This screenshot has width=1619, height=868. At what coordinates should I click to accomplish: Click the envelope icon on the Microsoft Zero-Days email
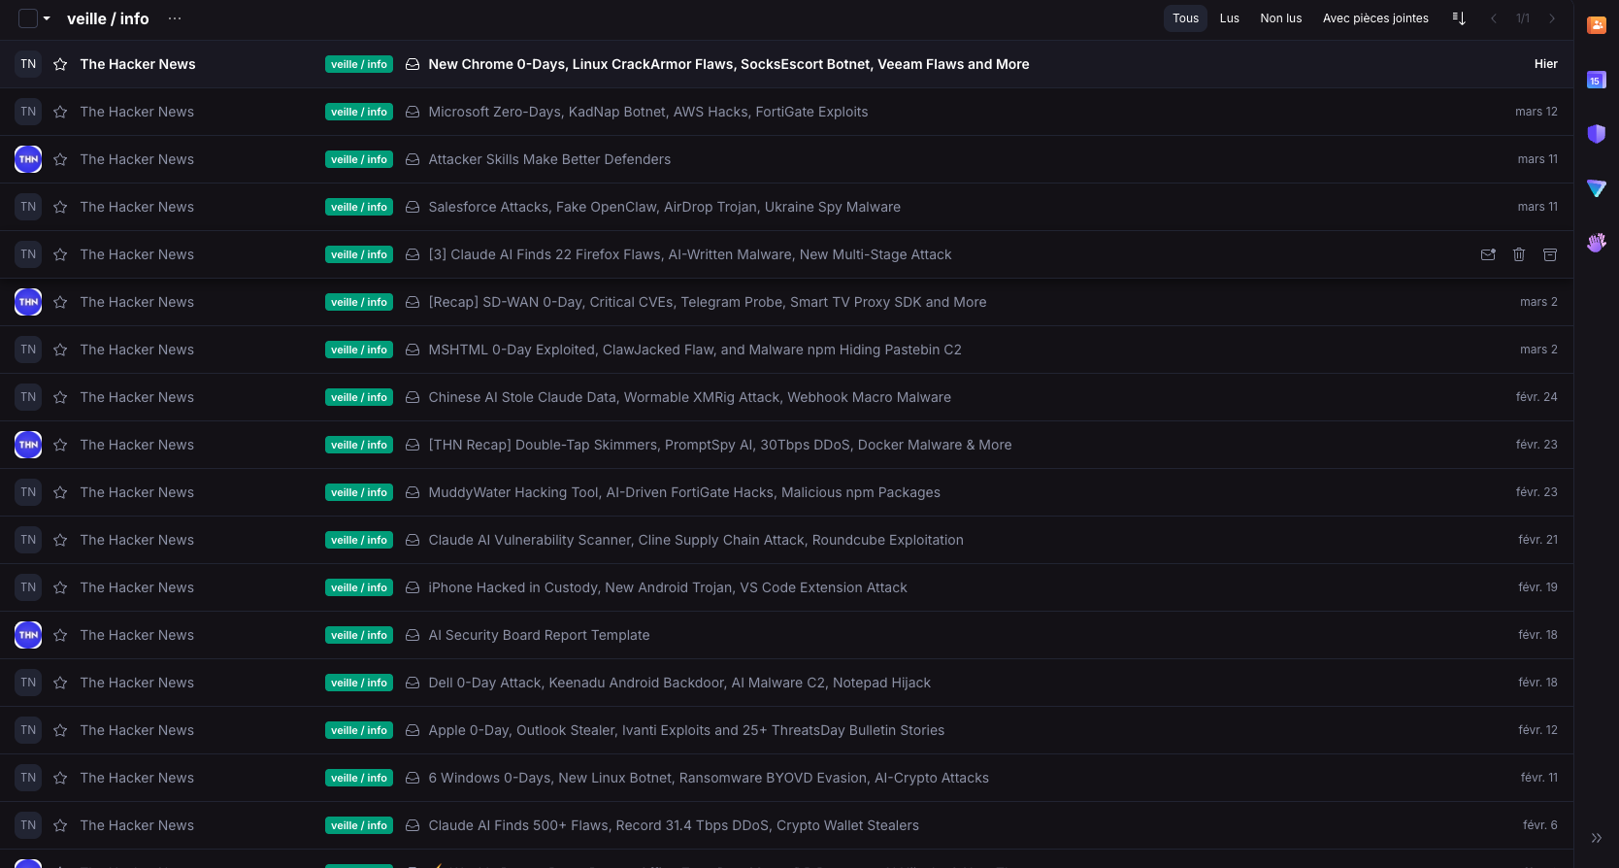coord(413,112)
